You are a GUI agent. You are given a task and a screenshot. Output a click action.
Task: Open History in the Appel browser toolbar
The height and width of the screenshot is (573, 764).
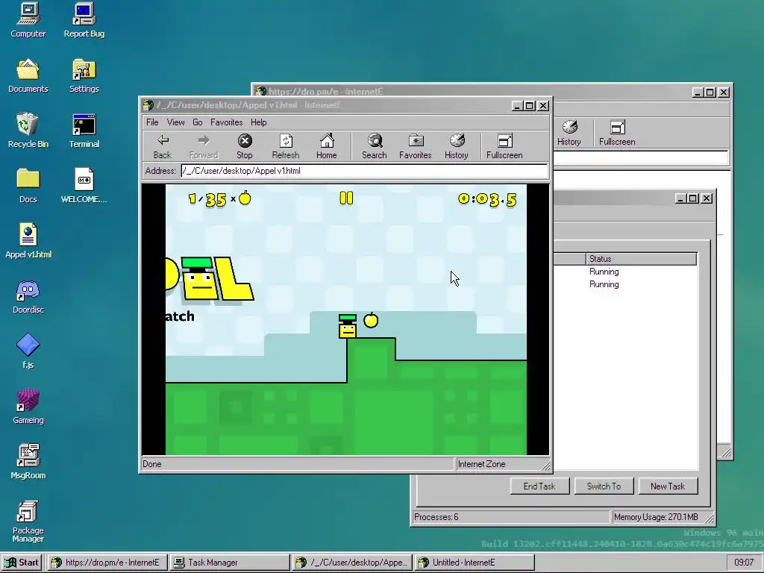click(457, 146)
